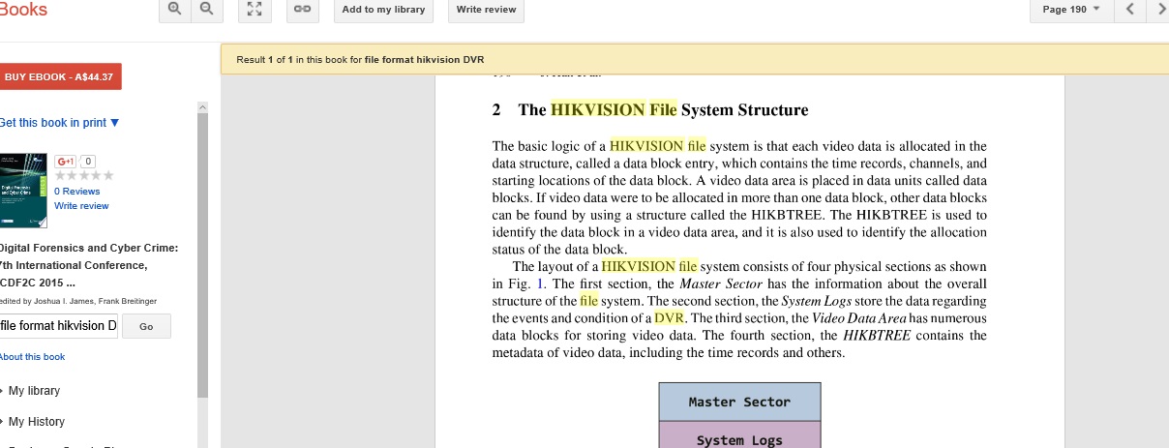Open the Digital Forensics and Cyber Crime title
The image size is (1169, 448).
pos(89,265)
